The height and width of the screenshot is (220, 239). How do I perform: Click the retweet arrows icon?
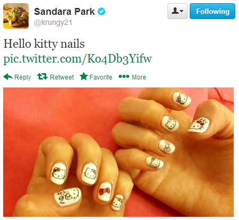pos(42,77)
